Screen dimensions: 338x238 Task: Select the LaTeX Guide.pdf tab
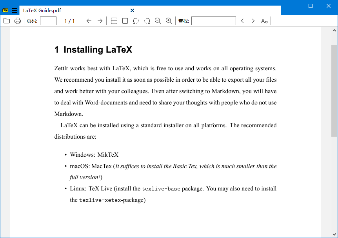point(78,10)
